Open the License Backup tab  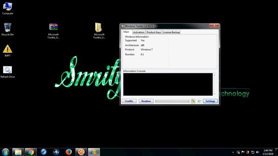point(171,32)
